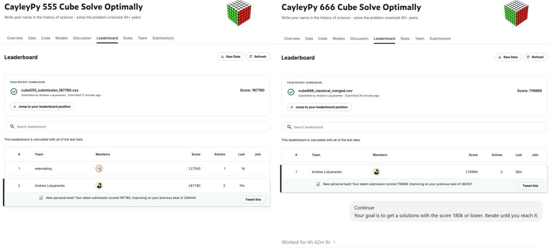
Task: Jump to your leaderboard position on 666 page
Action: point(319,107)
